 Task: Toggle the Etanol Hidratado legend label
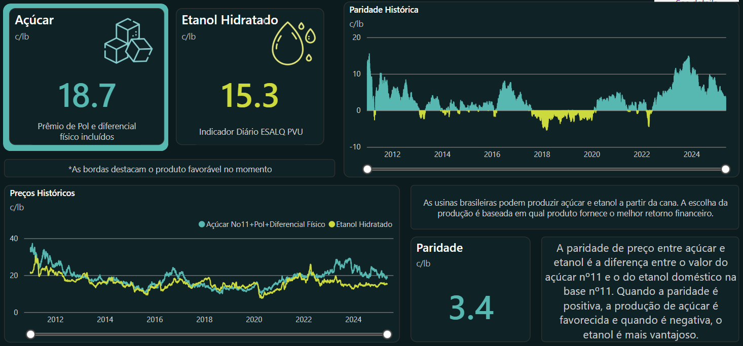(x=364, y=224)
